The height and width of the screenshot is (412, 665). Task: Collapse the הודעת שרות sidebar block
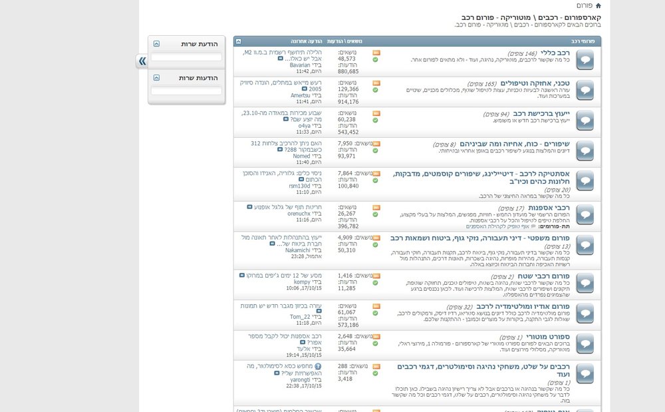coord(156,44)
